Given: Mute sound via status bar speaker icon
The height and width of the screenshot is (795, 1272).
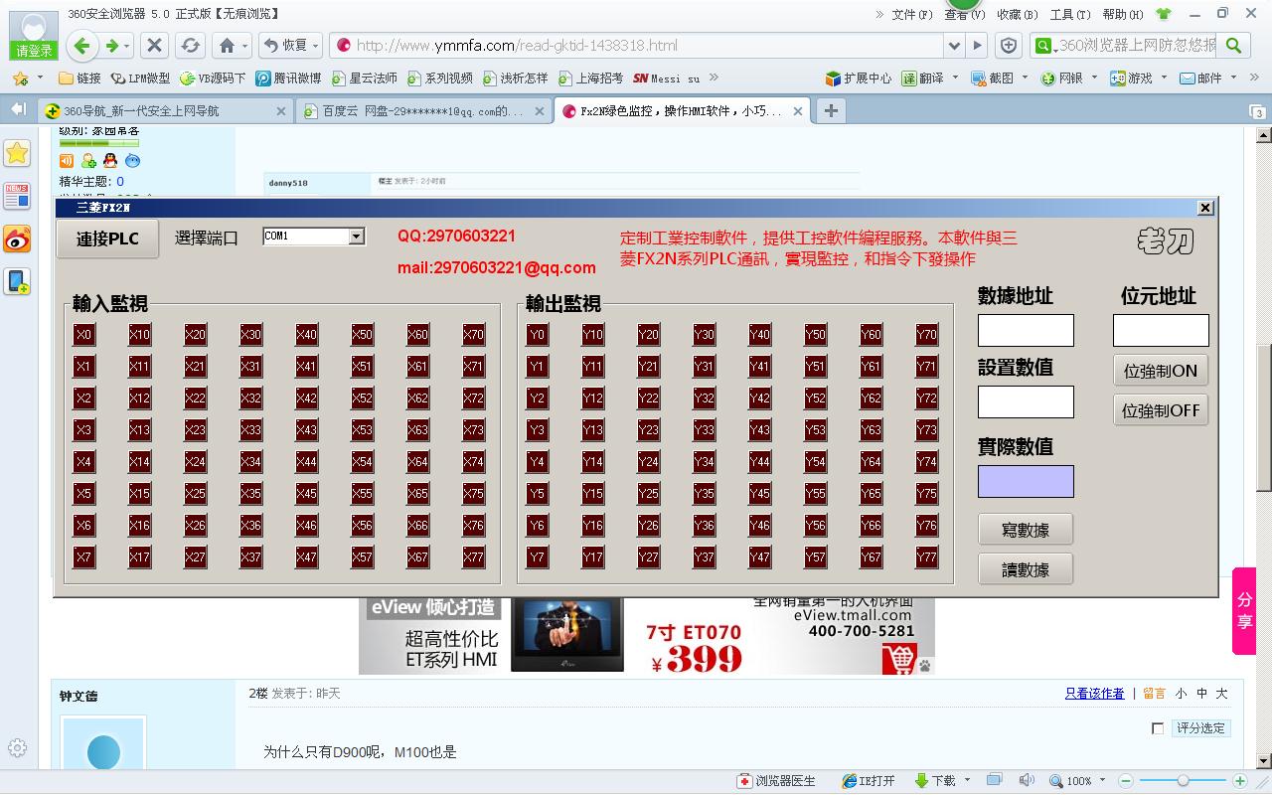Looking at the screenshot, I should click(1027, 781).
